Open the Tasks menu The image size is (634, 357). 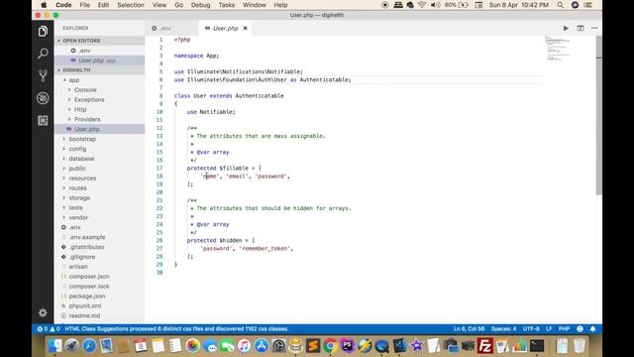[227, 5]
